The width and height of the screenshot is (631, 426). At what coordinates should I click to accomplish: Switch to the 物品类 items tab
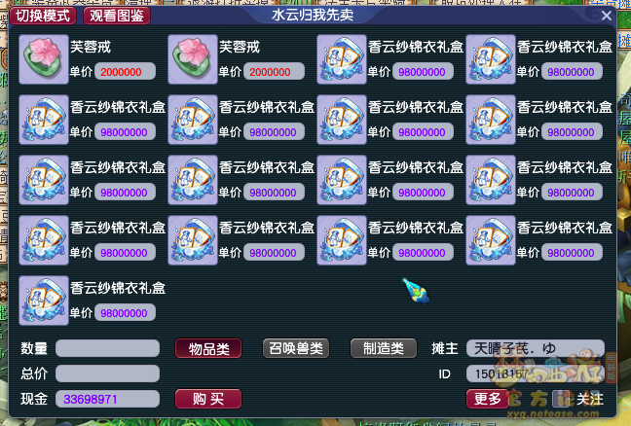click(208, 348)
